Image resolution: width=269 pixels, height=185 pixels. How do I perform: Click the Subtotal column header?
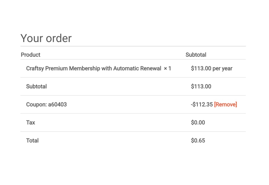[x=196, y=55]
